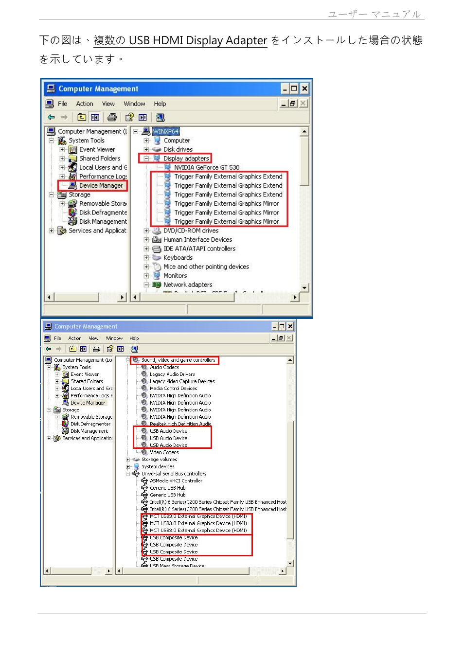The height and width of the screenshot is (657, 464).
Task: Expand the Human Interface Devices node
Action: click(146, 240)
